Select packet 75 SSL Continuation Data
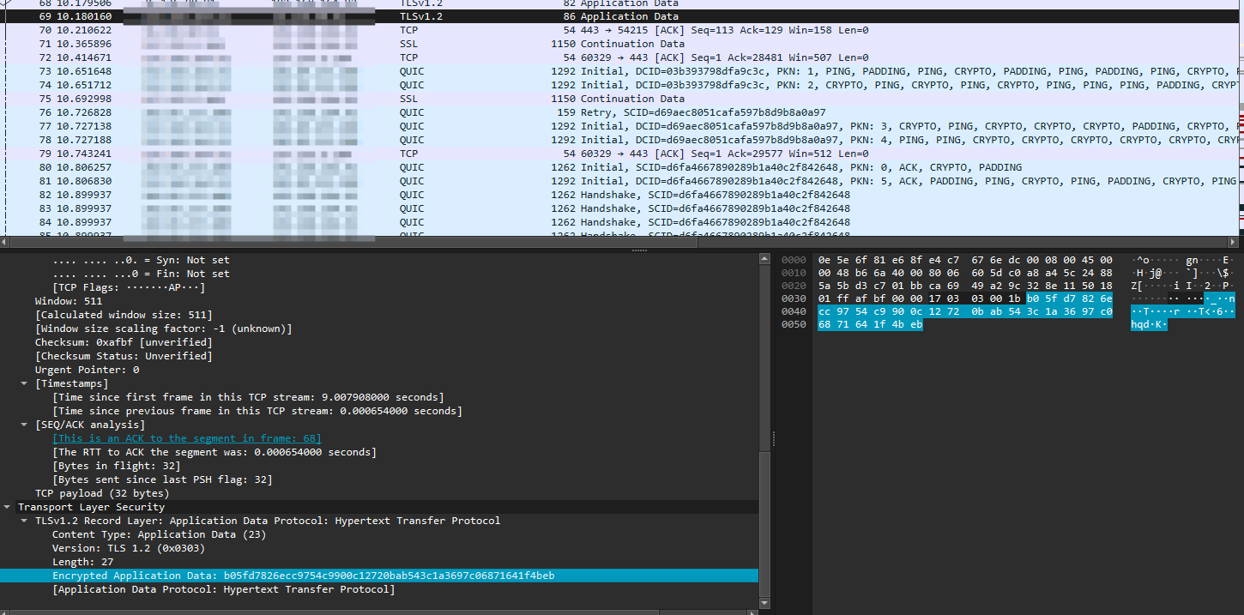 click(x=618, y=99)
